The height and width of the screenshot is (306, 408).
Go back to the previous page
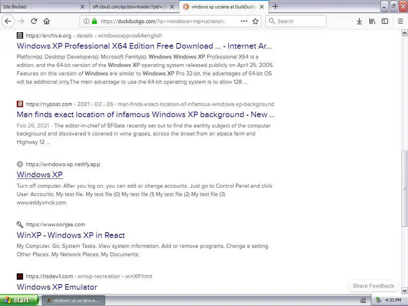click(x=8, y=21)
